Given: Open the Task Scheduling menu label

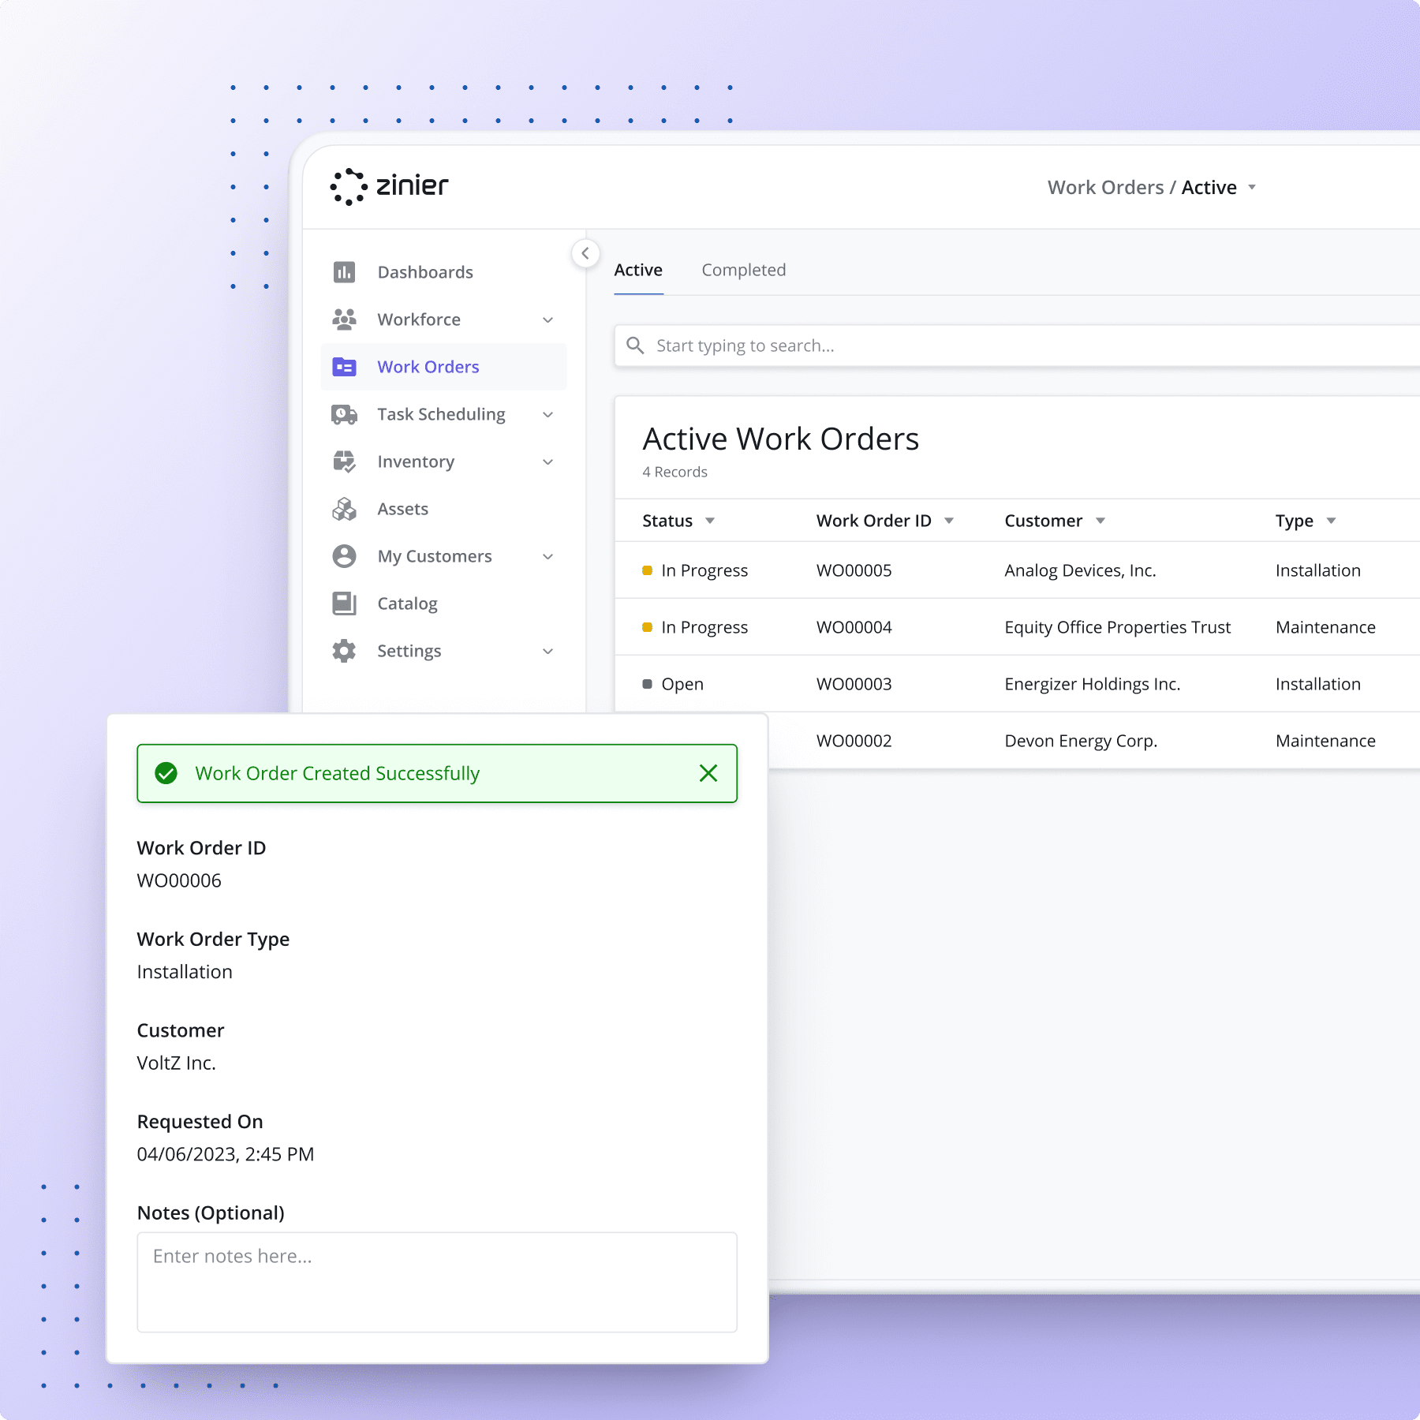Looking at the screenshot, I should tap(441, 414).
